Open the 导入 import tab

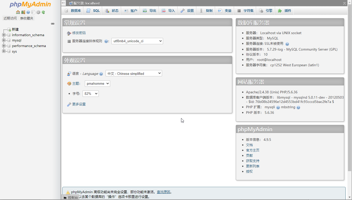click(x=168, y=11)
